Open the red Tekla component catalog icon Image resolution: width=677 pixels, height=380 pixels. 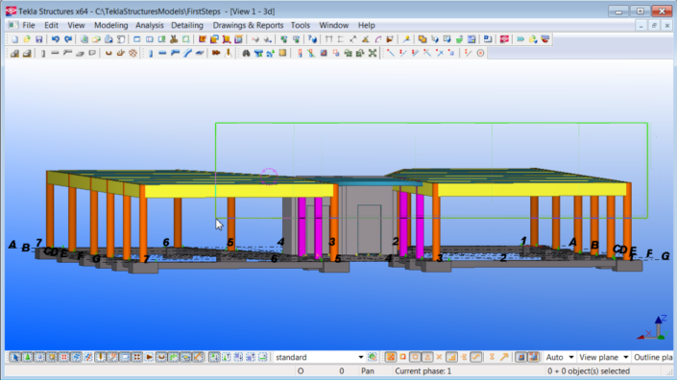coord(504,39)
